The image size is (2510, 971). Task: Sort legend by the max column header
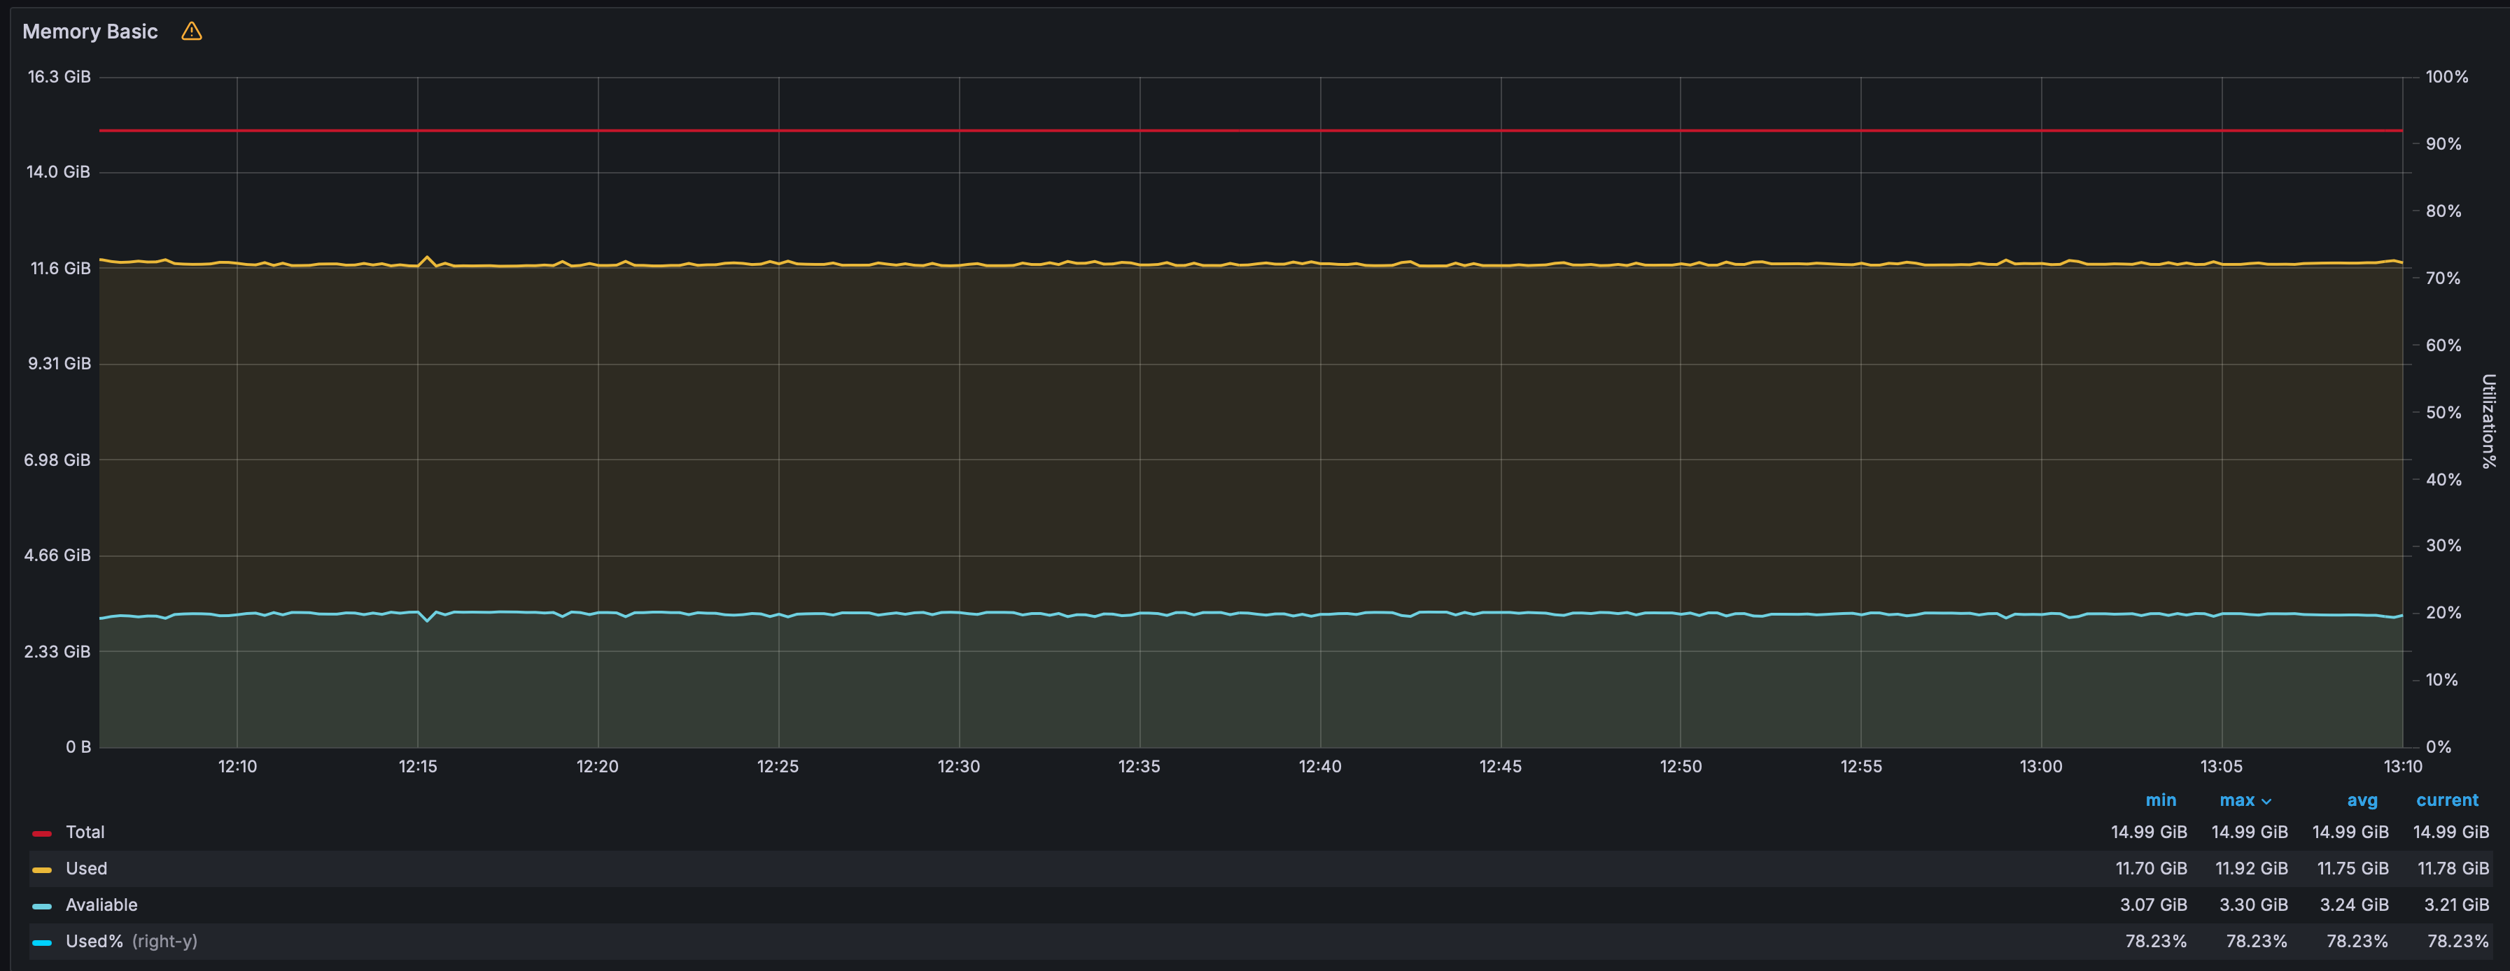[2236, 800]
